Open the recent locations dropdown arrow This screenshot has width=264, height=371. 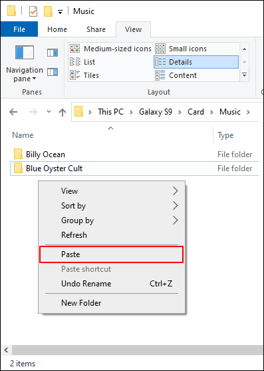49,112
